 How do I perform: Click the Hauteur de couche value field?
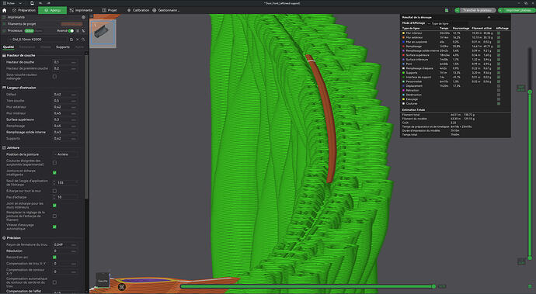click(64, 62)
